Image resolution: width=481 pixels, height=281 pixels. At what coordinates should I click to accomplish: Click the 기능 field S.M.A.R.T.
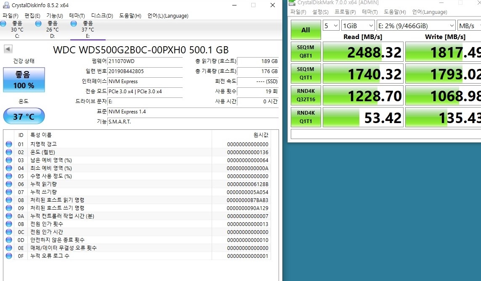pyautogui.click(x=193, y=122)
